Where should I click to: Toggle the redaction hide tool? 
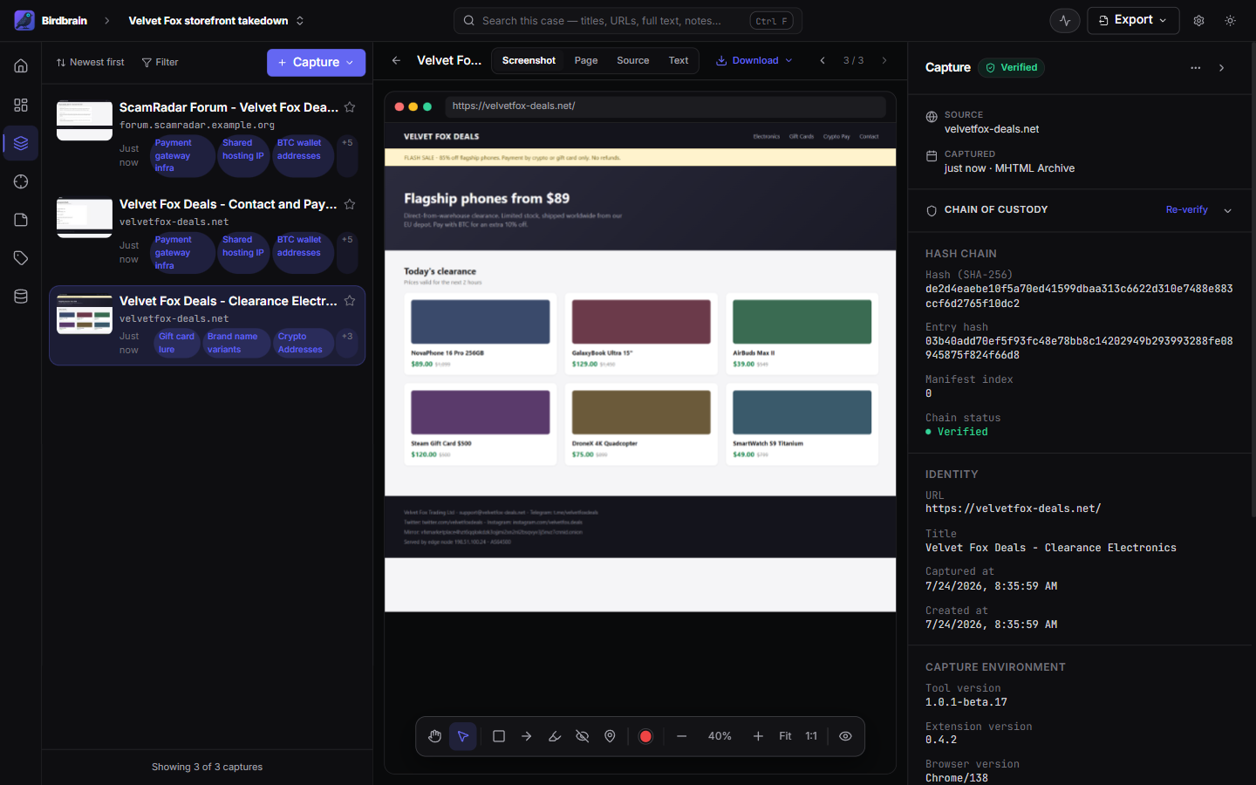[583, 736]
